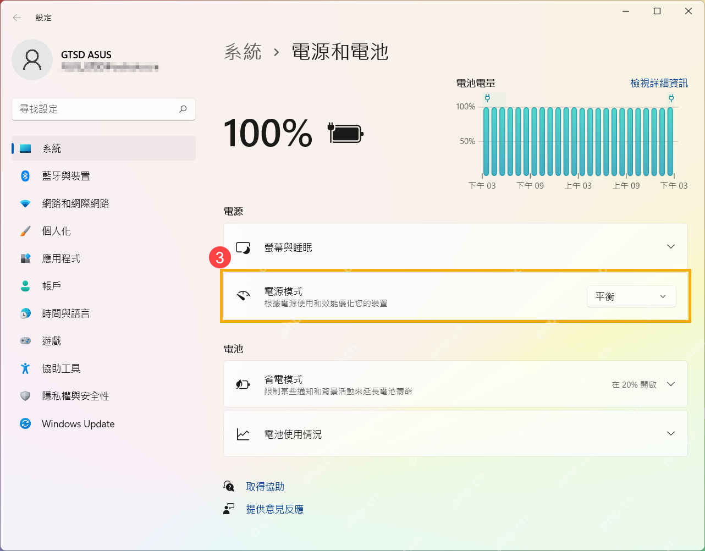Click the 在 20% 開啟 text

pos(634,384)
